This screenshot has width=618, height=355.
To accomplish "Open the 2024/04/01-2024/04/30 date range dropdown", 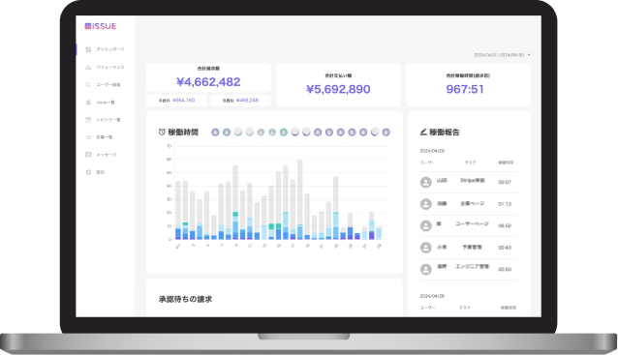I will 503,55.
